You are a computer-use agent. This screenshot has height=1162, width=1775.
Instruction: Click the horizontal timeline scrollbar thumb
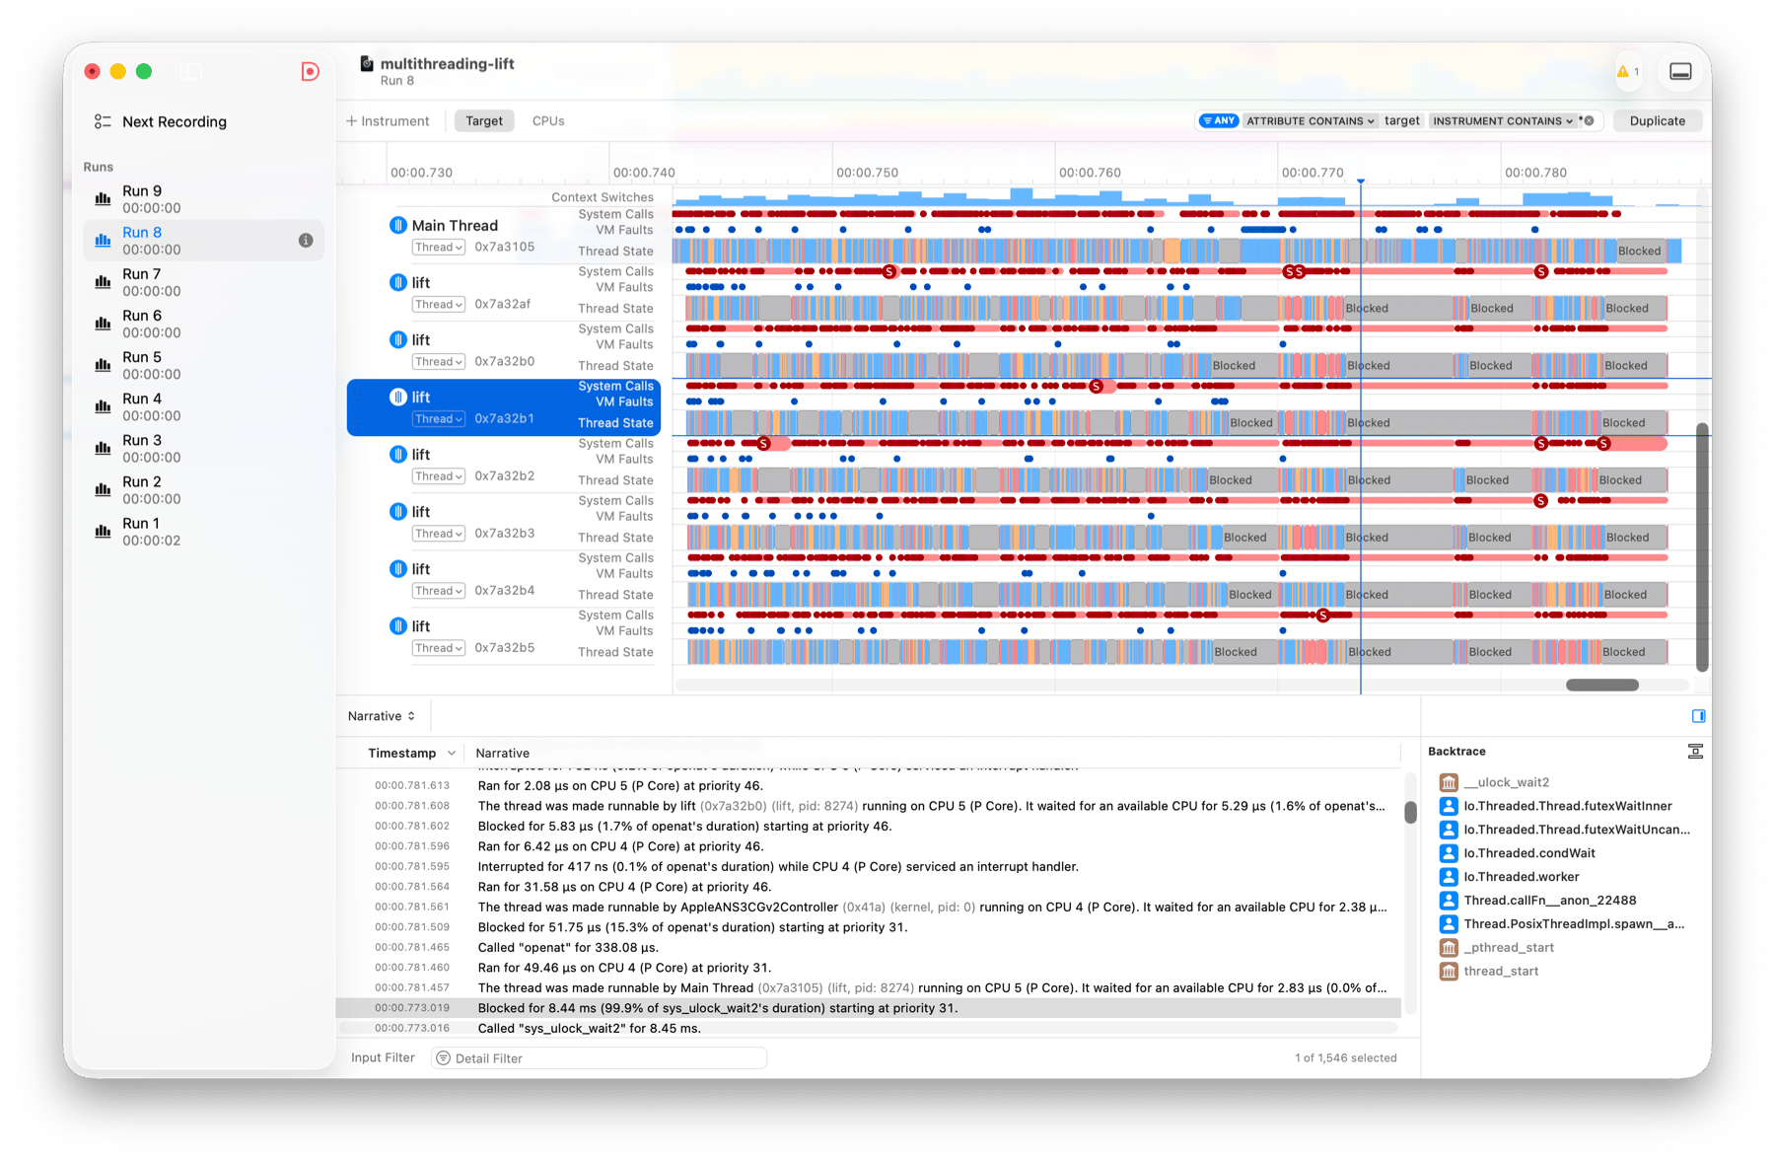point(1601,685)
